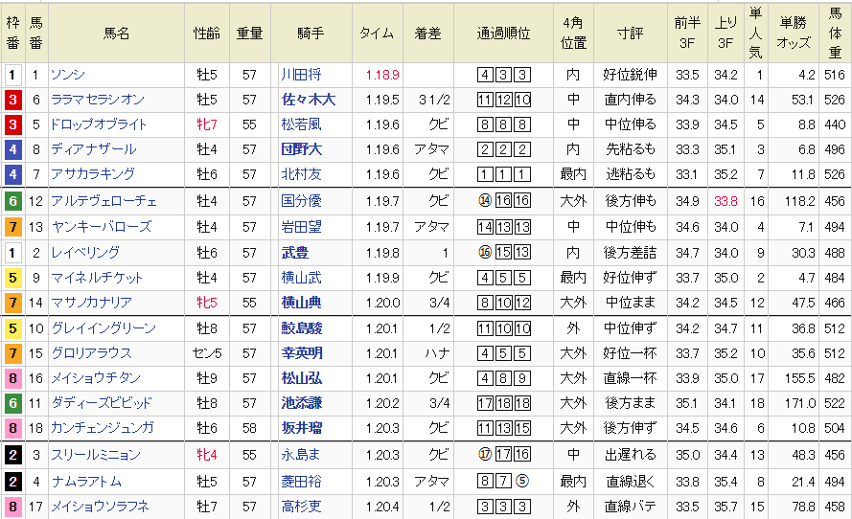Click the 馬名 column header
Image resolution: width=852 pixels, height=519 pixels.
(x=116, y=34)
